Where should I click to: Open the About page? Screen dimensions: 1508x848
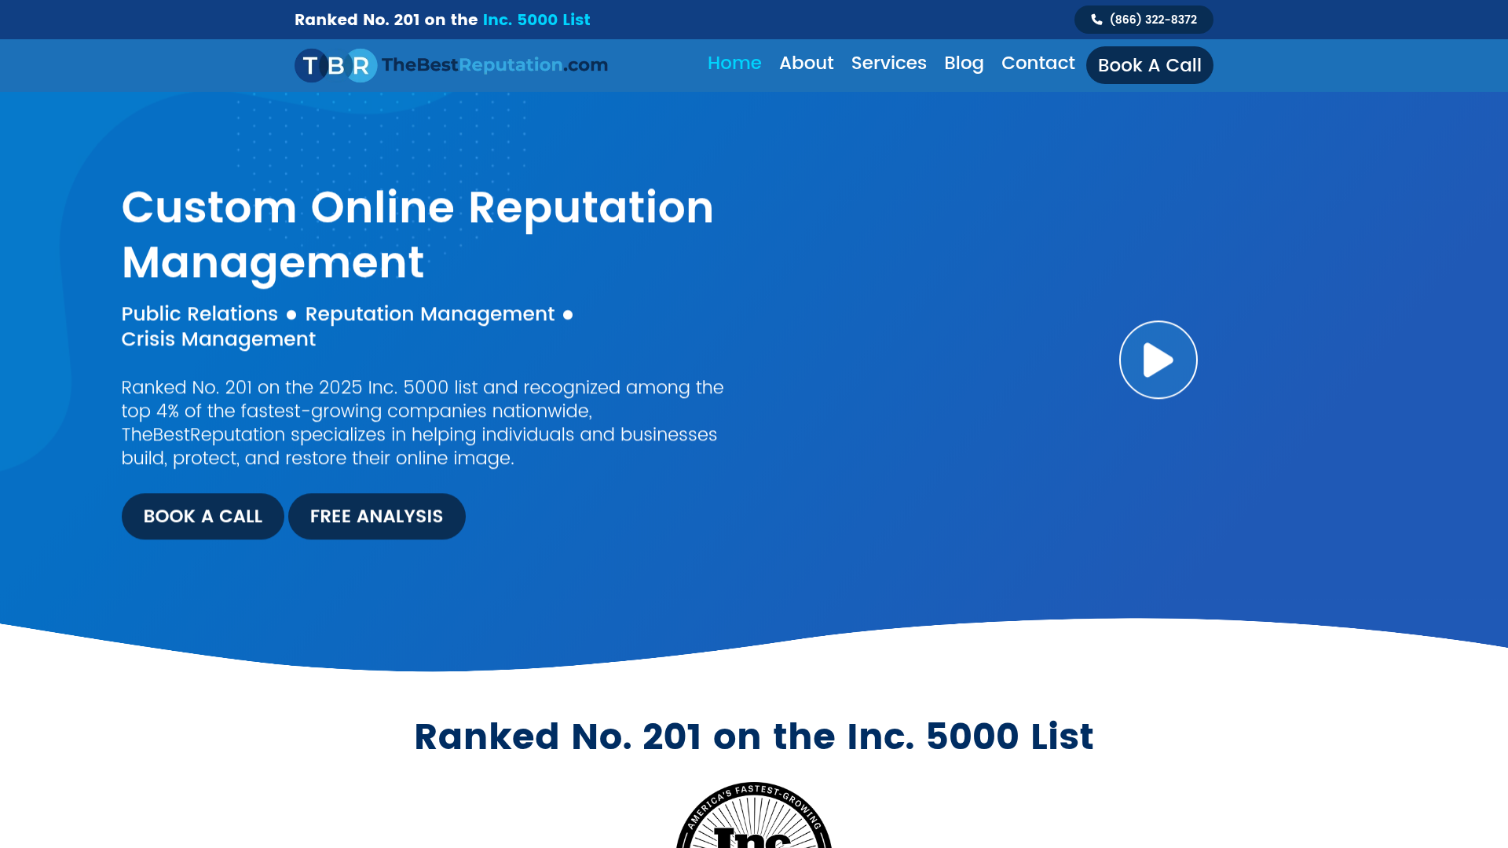pos(806,64)
